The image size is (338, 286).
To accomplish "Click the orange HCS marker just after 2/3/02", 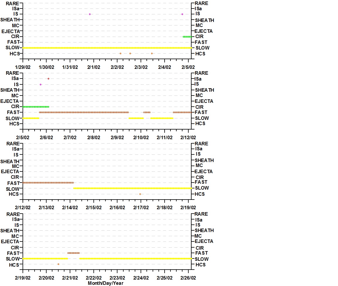I will [152, 54].
